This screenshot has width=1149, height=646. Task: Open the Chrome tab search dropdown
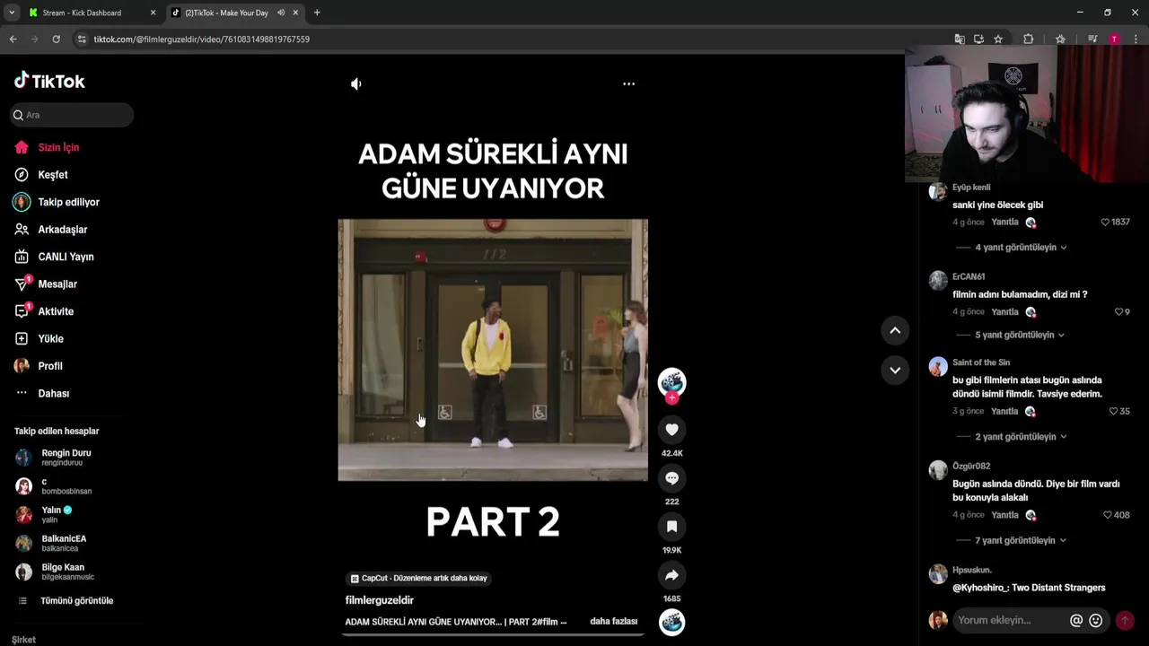11,13
